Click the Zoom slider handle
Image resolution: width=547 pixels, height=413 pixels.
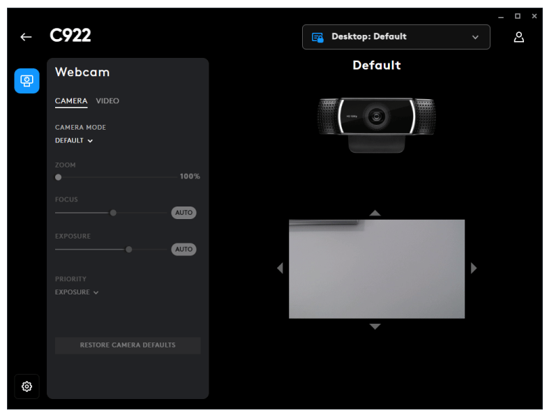click(x=59, y=177)
